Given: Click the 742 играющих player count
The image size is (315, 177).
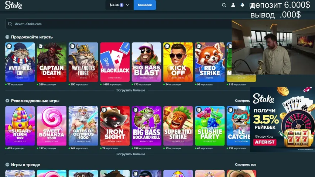Looking at the screenshot, I should (79, 148).
